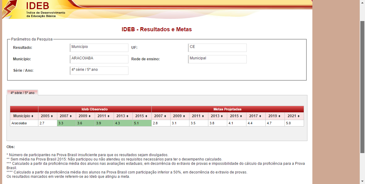Sort by 2009 column under Ideb Observado
Image resolution: width=365 pixels, height=184 pixels.
coord(85,116)
